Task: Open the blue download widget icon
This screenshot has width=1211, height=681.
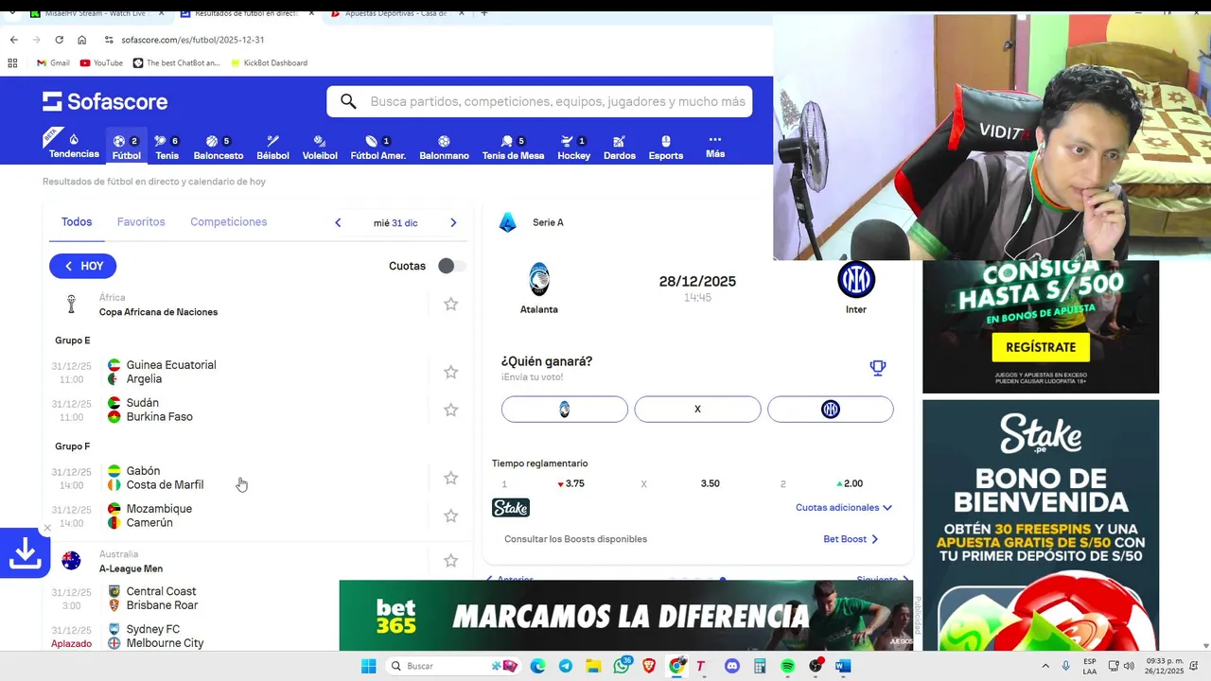Action: tap(25, 553)
